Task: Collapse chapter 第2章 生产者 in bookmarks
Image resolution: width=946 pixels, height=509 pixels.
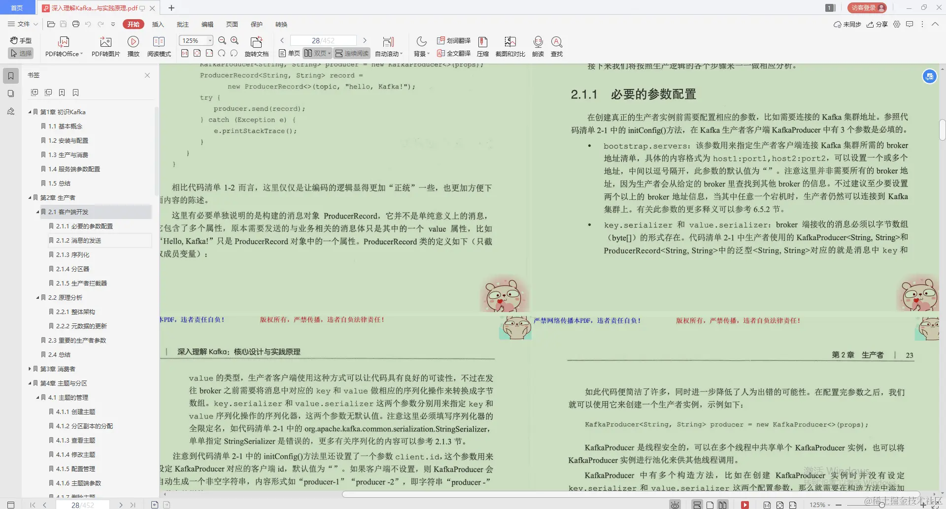Action: (x=29, y=197)
